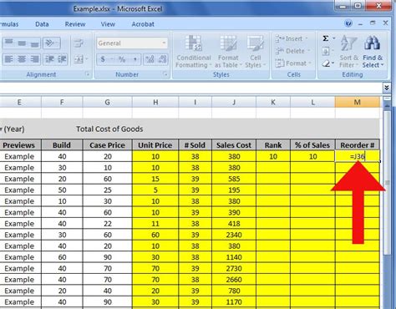Open Sort & Filter options
Image resolution: width=396 pixels, height=309 pixels.
pyautogui.click(x=348, y=52)
